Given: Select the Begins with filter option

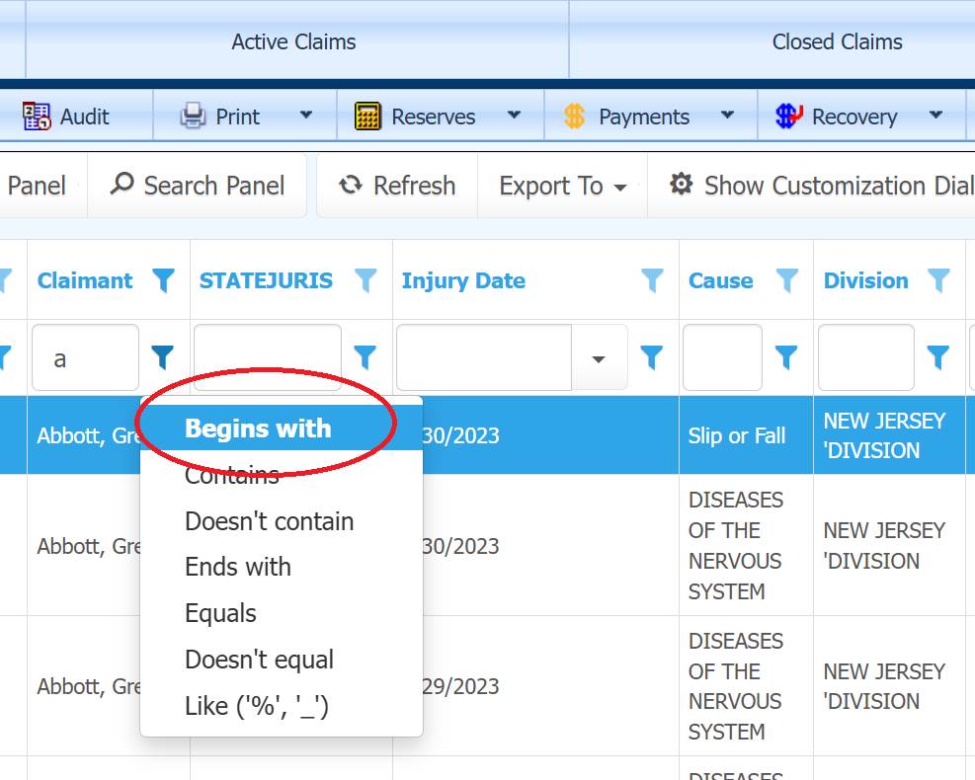Looking at the screenshot, I should point(258,429).
